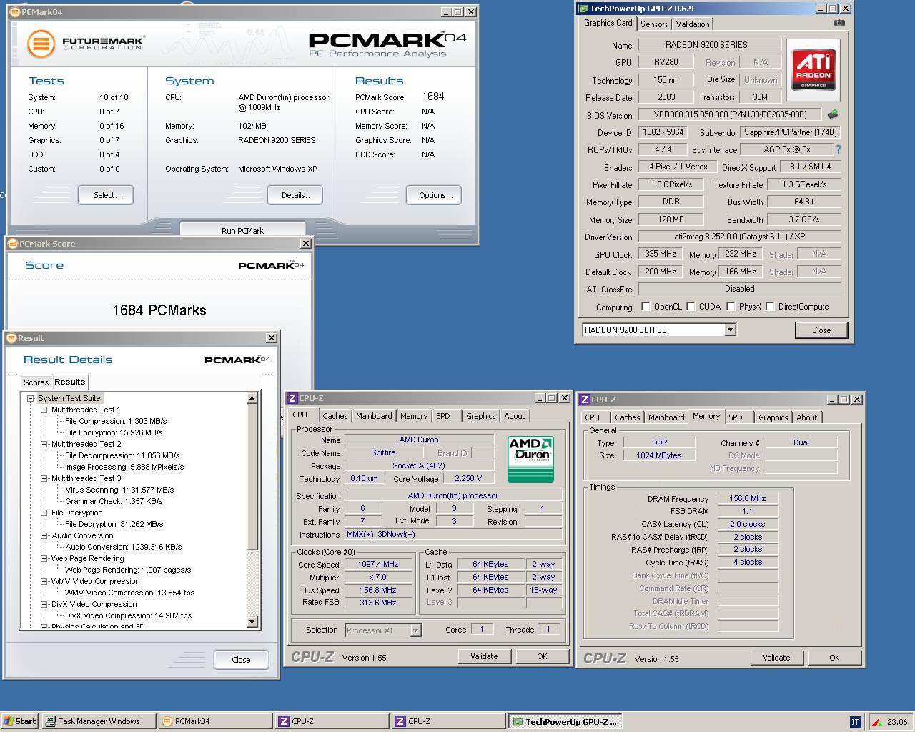Screen dimensions: 915x732
Task: Click the Futuremark logo in PCMark04
Action: [86, 43]
